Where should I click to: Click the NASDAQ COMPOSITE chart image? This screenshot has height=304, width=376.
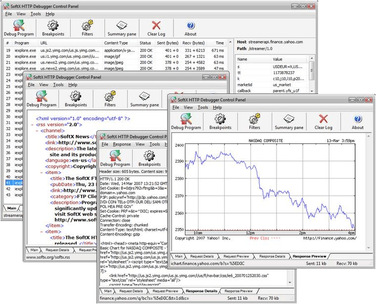(266, 189)
